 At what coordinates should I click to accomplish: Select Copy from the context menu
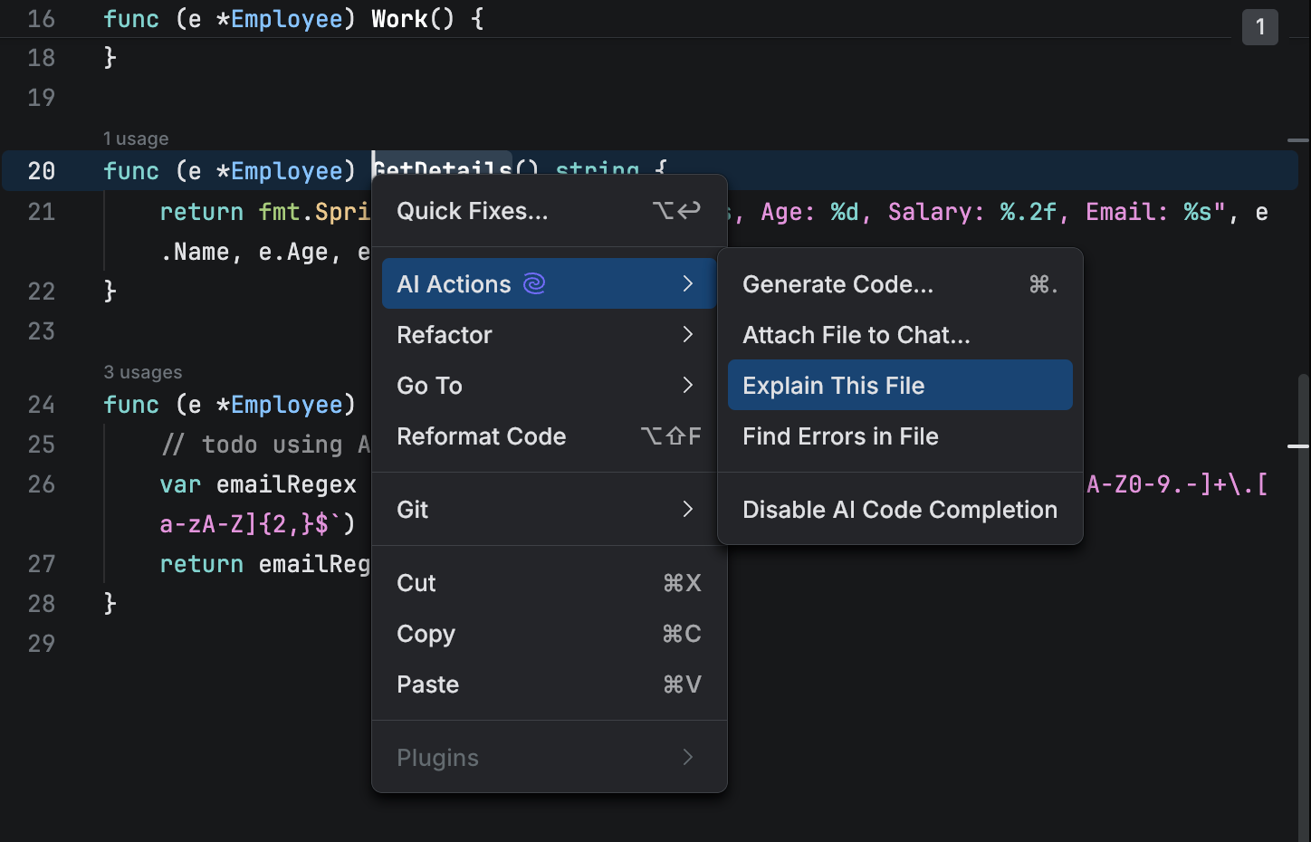point(426,633)
